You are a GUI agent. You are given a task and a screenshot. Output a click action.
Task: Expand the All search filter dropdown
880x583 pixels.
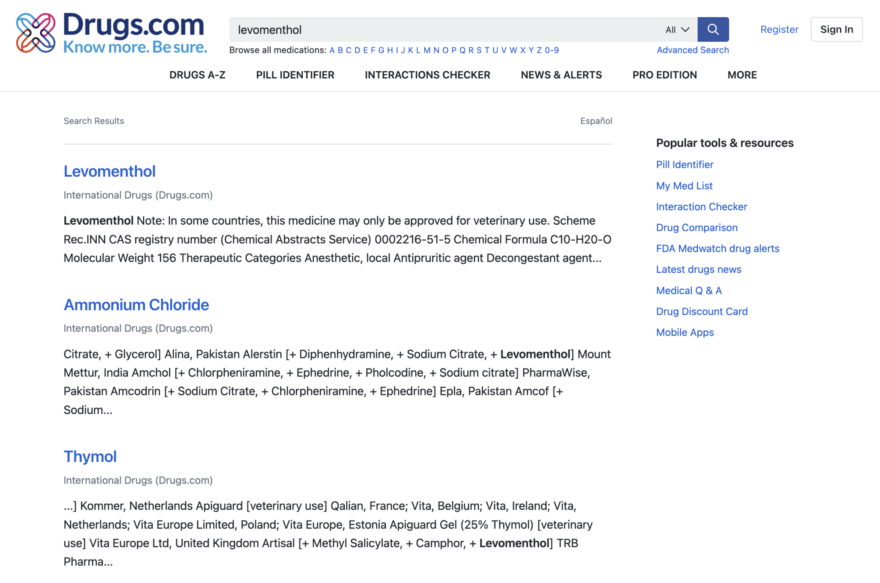676,29
